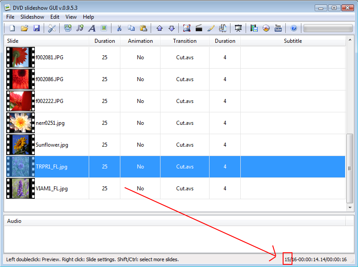Copy the selected slides icon
This screenshot has height=267, width=358.
[131, 28]
